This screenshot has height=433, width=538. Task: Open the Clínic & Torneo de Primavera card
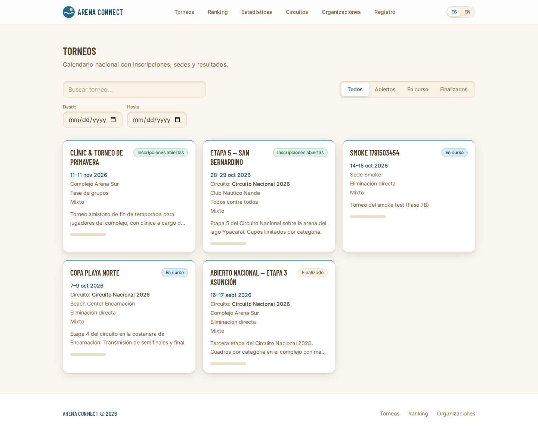129,196
